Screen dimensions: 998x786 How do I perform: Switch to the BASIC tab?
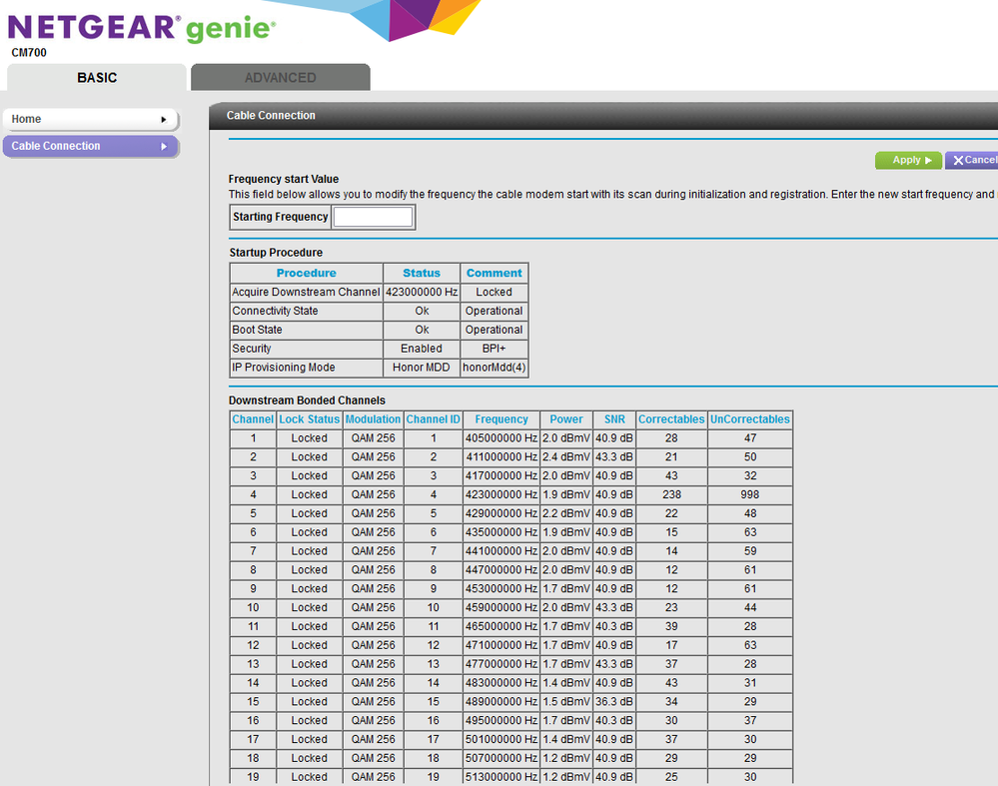point(97,78)
